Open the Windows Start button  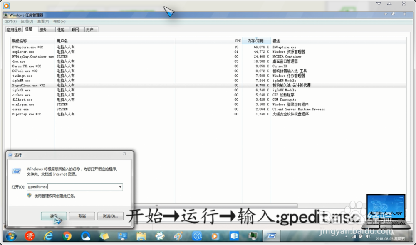pyautogui.click(x=11, y=236)
